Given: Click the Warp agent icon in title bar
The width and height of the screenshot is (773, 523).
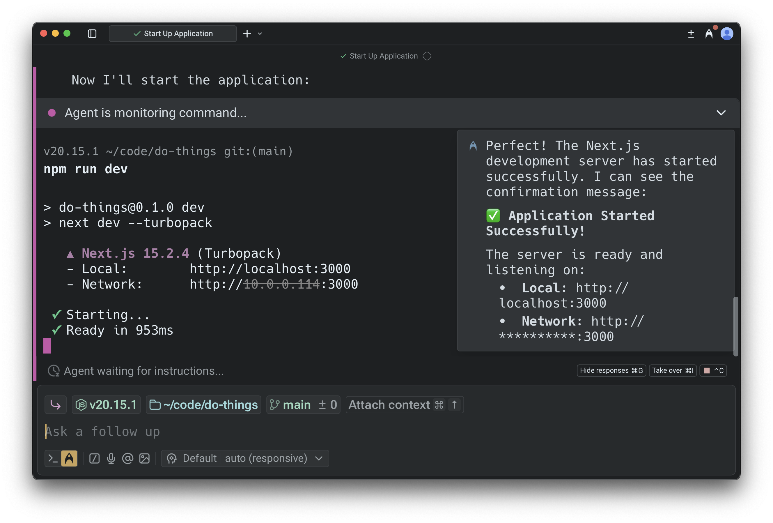Looking at the screenshot, I should (709, 33).
